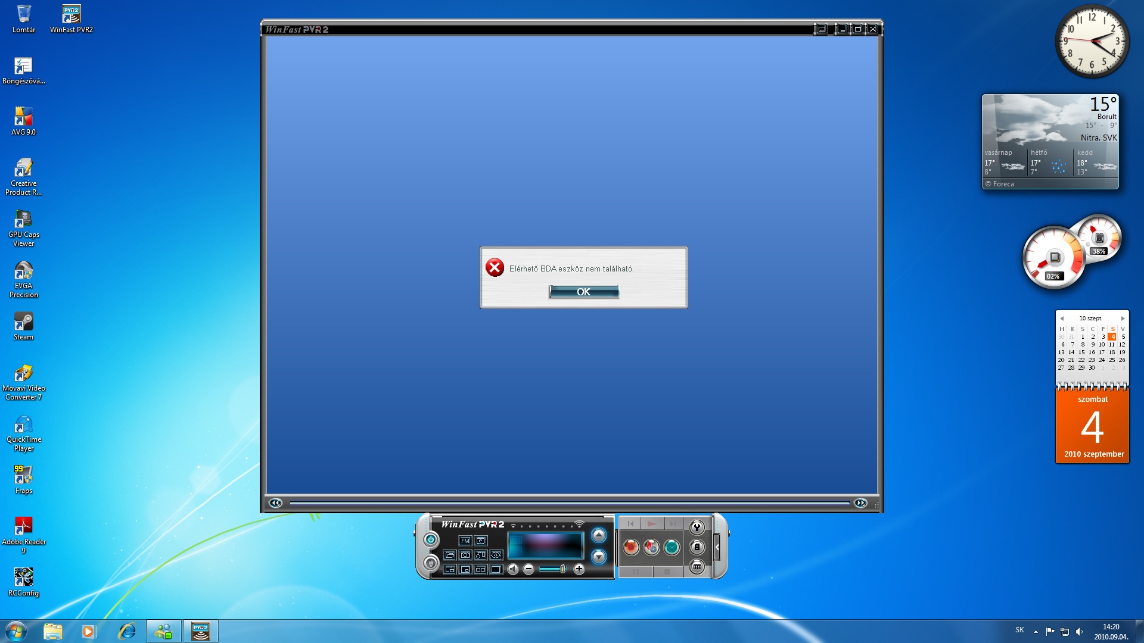1144x643 pixels.
Task: Select the side-by-side dual display mode
Action: (x=481, y=569)
